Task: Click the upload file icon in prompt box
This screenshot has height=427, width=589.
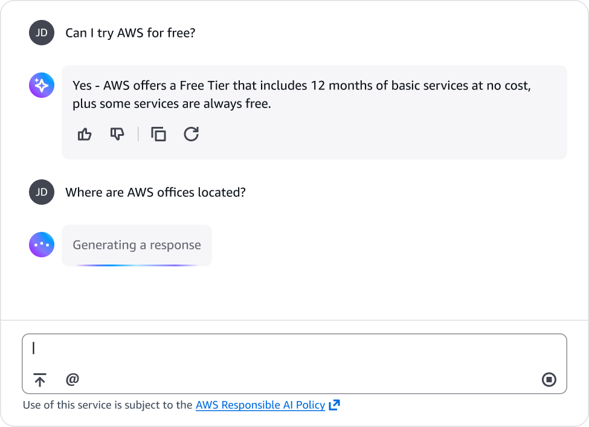Action: click(40, 380)
